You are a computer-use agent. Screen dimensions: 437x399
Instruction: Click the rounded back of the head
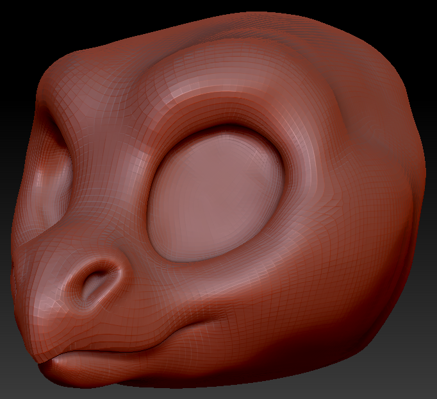[x=397, y=148]
